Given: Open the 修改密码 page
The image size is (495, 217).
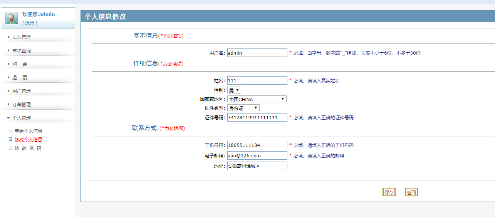Looking at the screenshot, I should tap(28, 149).
